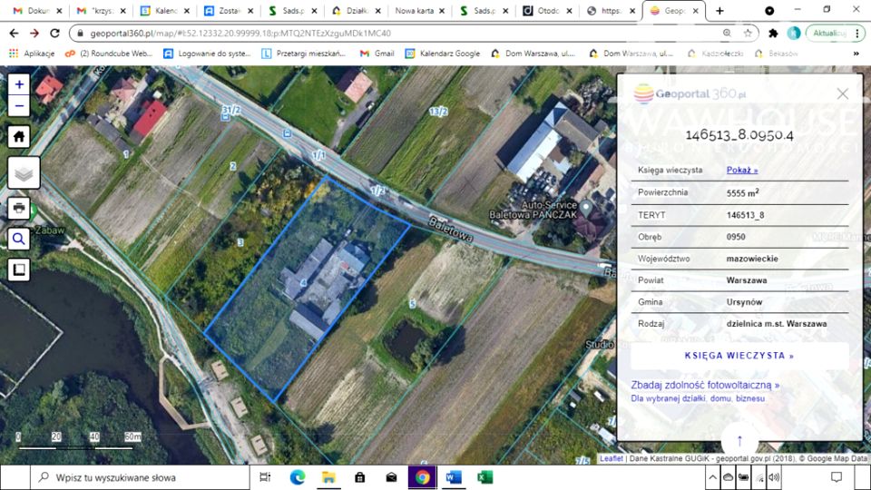Open Task View on taskbar
Image resolution: width=871 pixels, height=490 pixels.
tap(265, 477)
